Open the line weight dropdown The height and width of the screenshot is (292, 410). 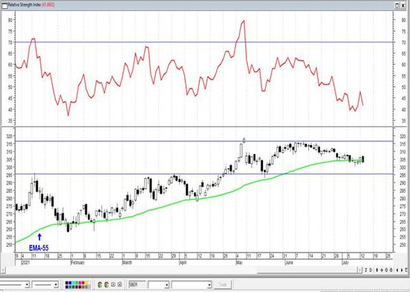pyautogui.click(x=56, y=284)
